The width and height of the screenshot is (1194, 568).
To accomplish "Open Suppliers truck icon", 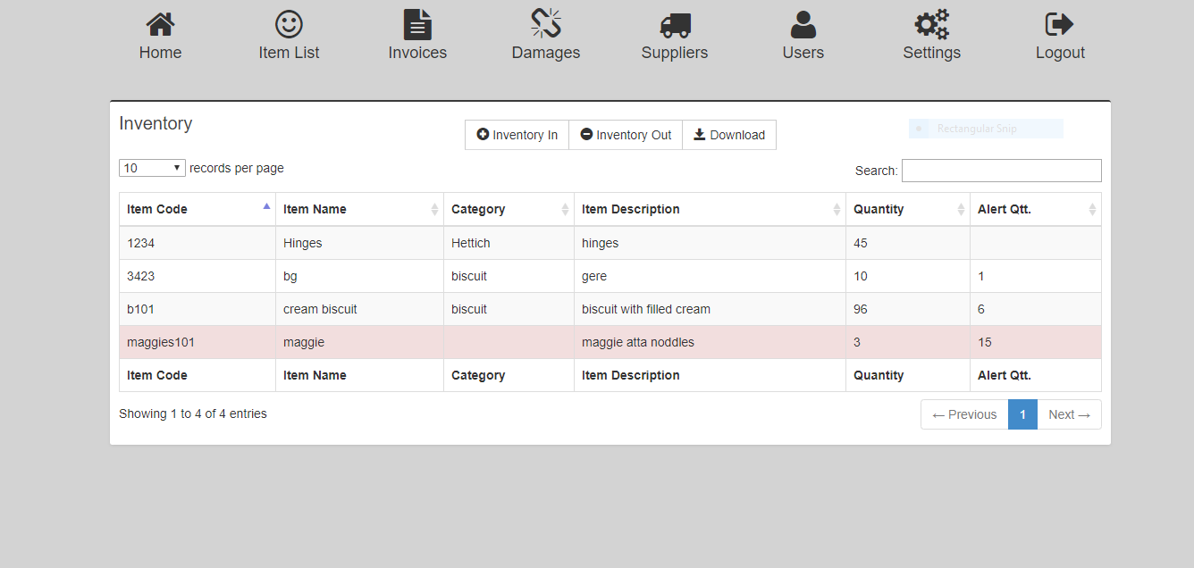I will click(675, 25).
